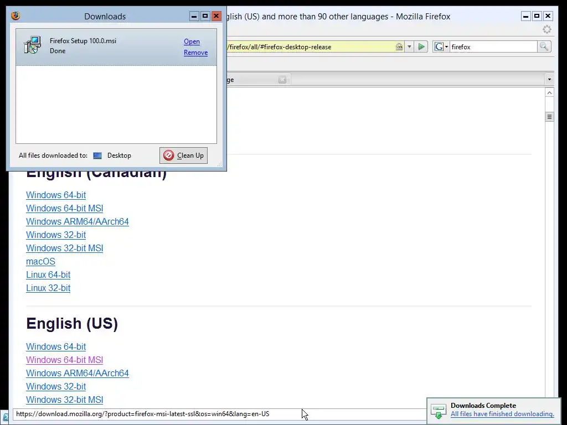567x425 pixels.
Task: Open the list all tabs dropdown
Action: (549, 79)
